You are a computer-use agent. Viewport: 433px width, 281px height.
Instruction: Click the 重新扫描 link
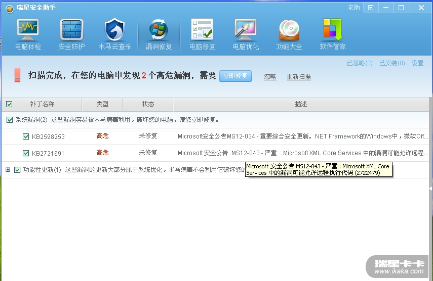[x=298, y=77]
